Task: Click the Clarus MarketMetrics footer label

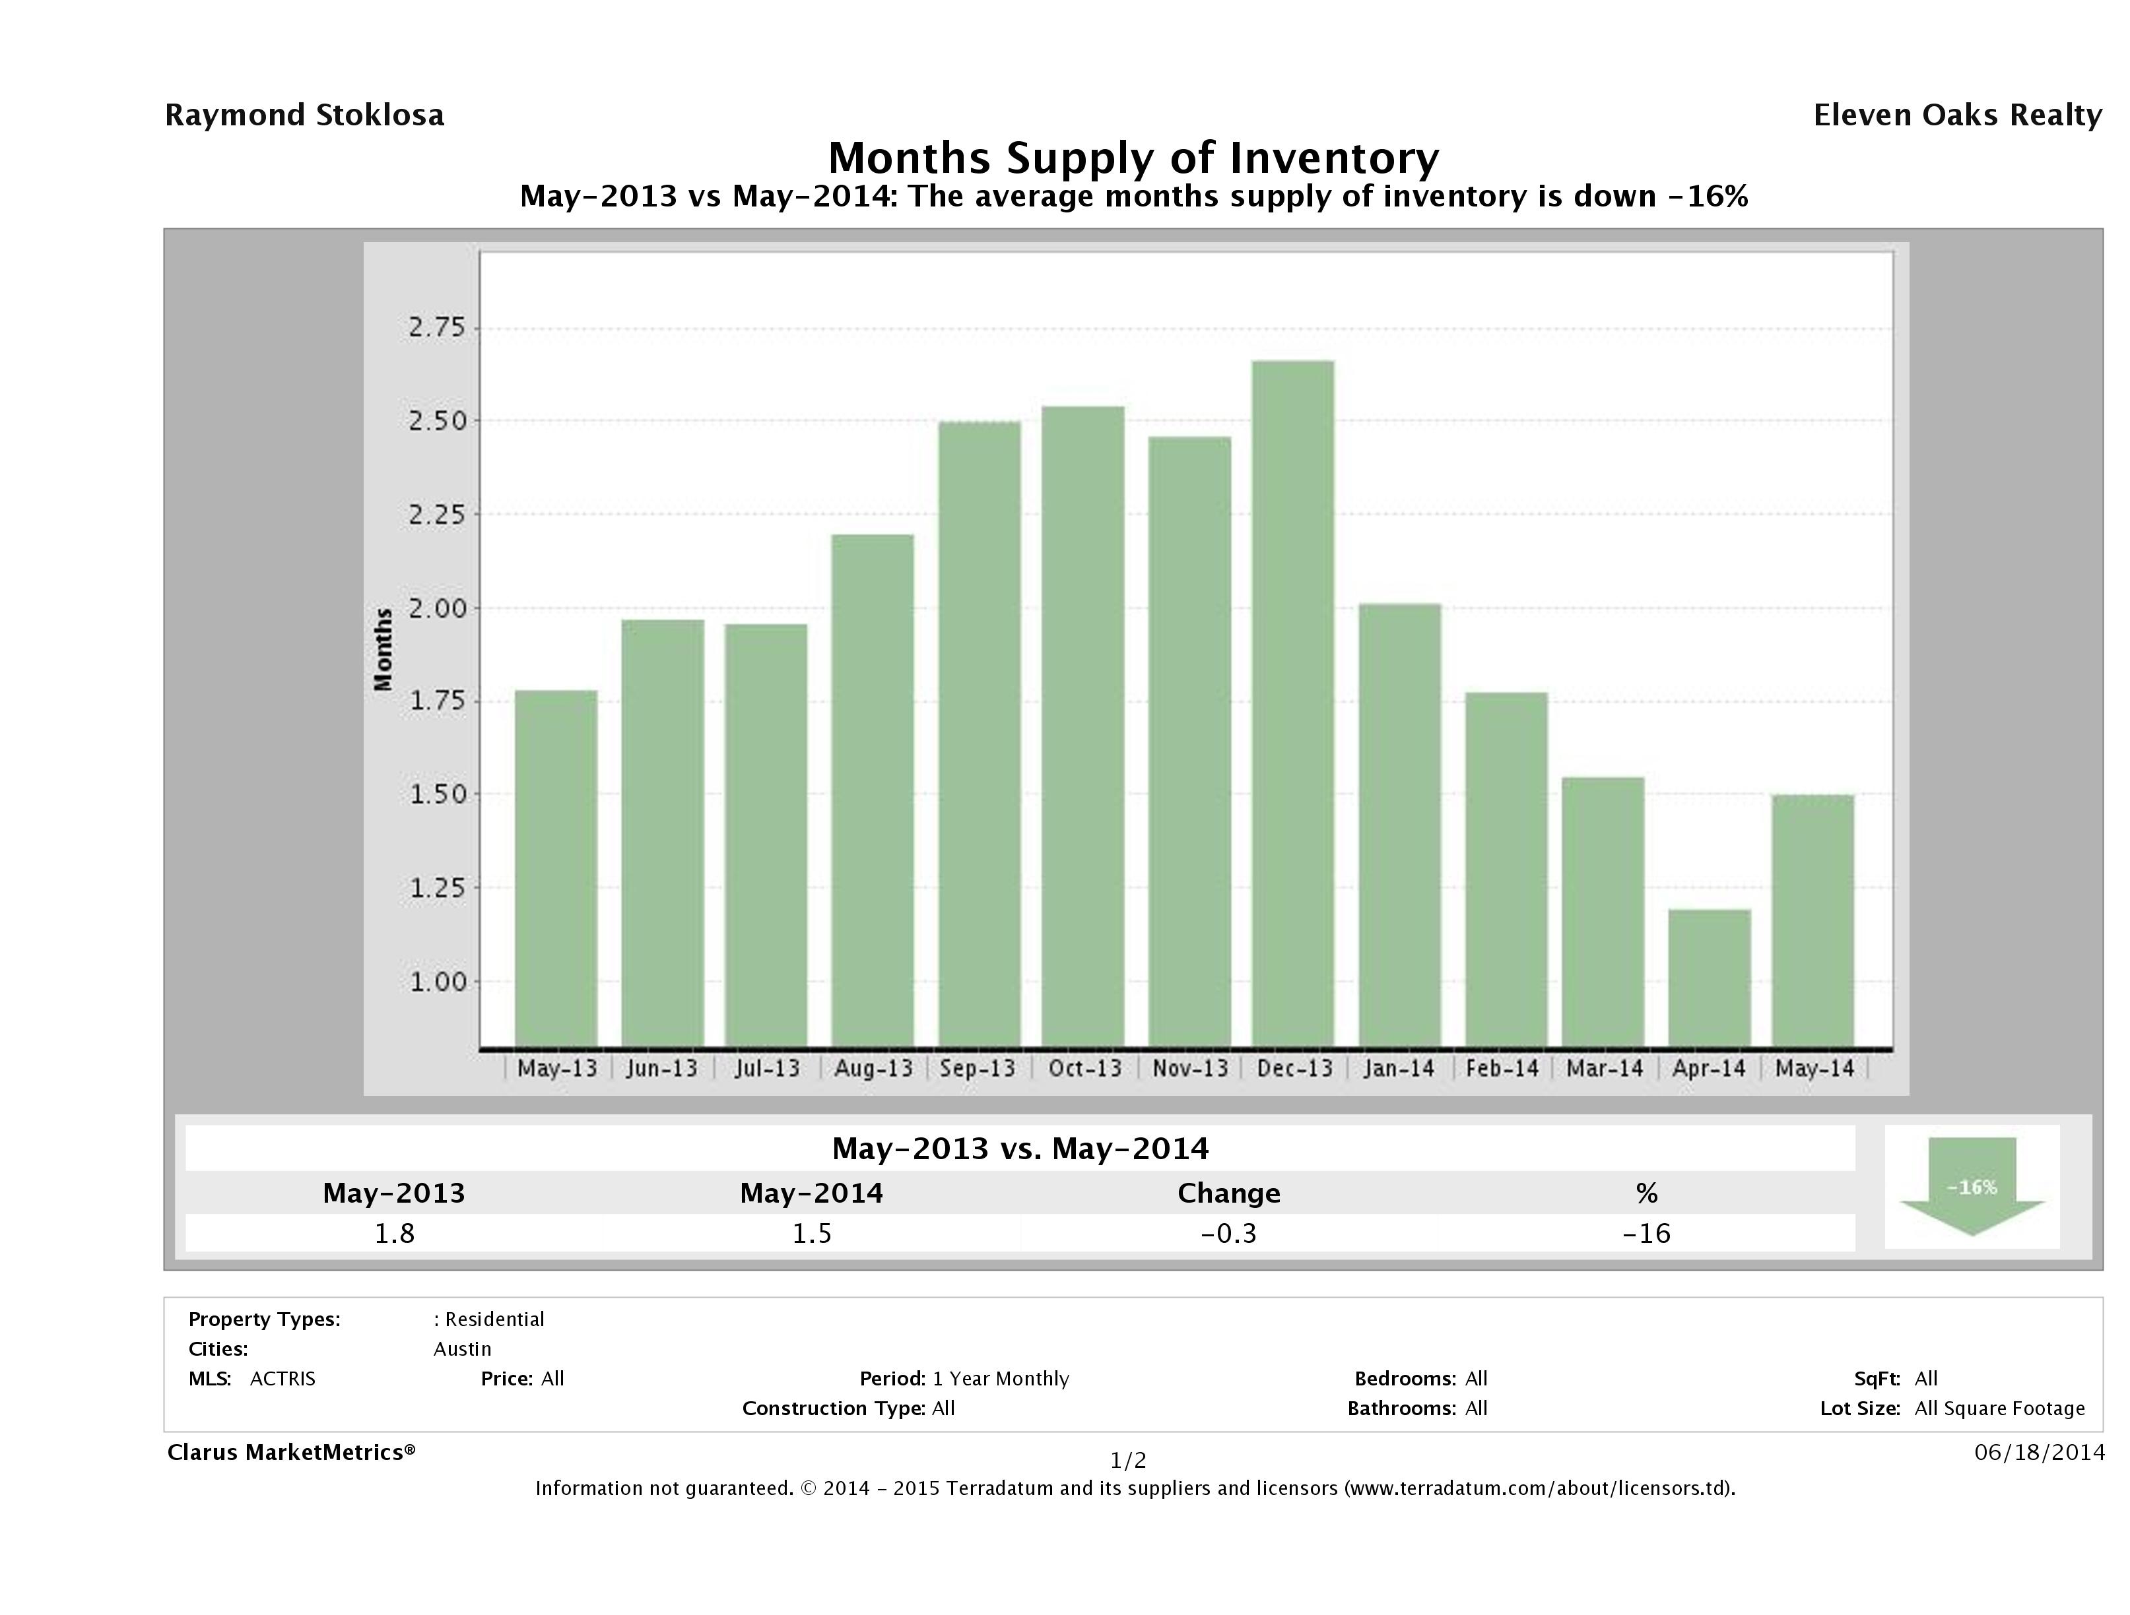Action: pyautogui.click(x=291, y=1452)
